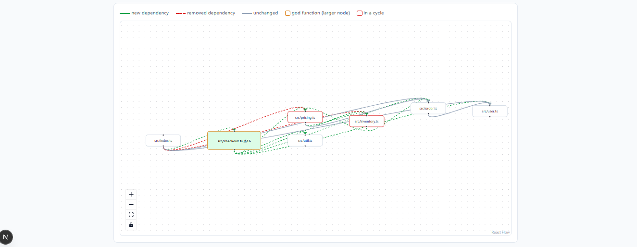Toggle the interactivity lock button
This screenshot has height=247, width=637.
coord(131,225)
